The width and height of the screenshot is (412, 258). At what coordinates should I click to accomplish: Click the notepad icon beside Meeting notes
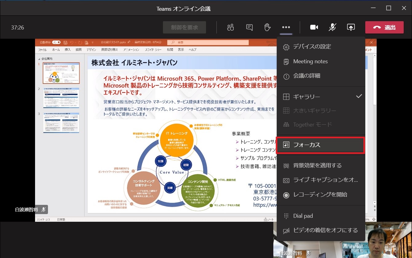pyautogui.click(x=286, y=62)
